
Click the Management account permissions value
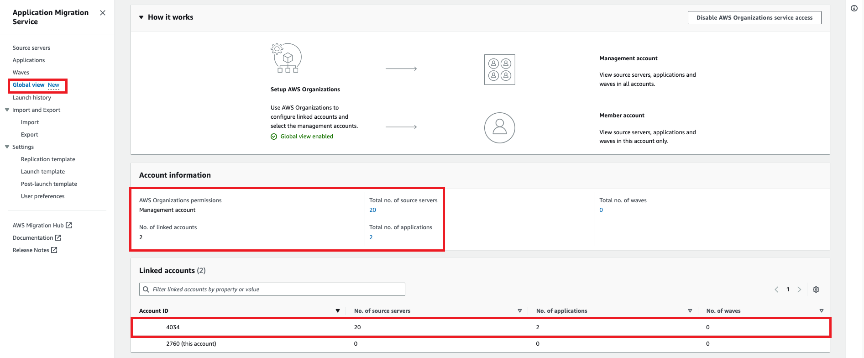(x=168, y=210)
